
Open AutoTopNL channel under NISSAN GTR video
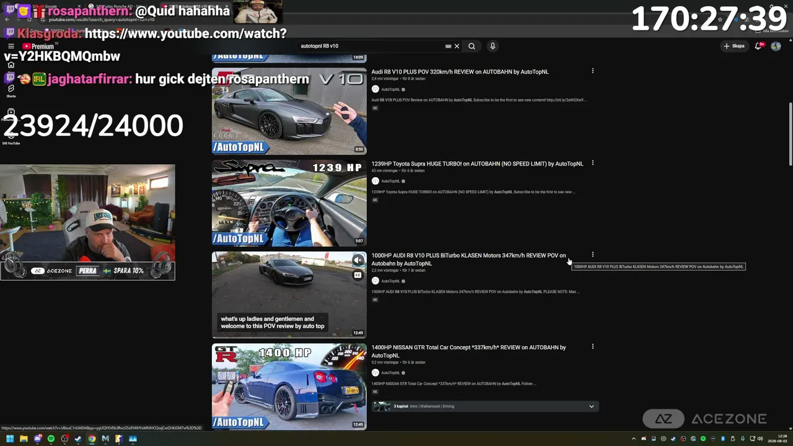click(390, 373)
